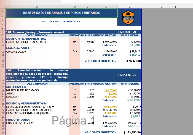This screenshot has width=193, height=135.
Task: Open the $ 82,356.00 price link
Action: click(110, 90)
